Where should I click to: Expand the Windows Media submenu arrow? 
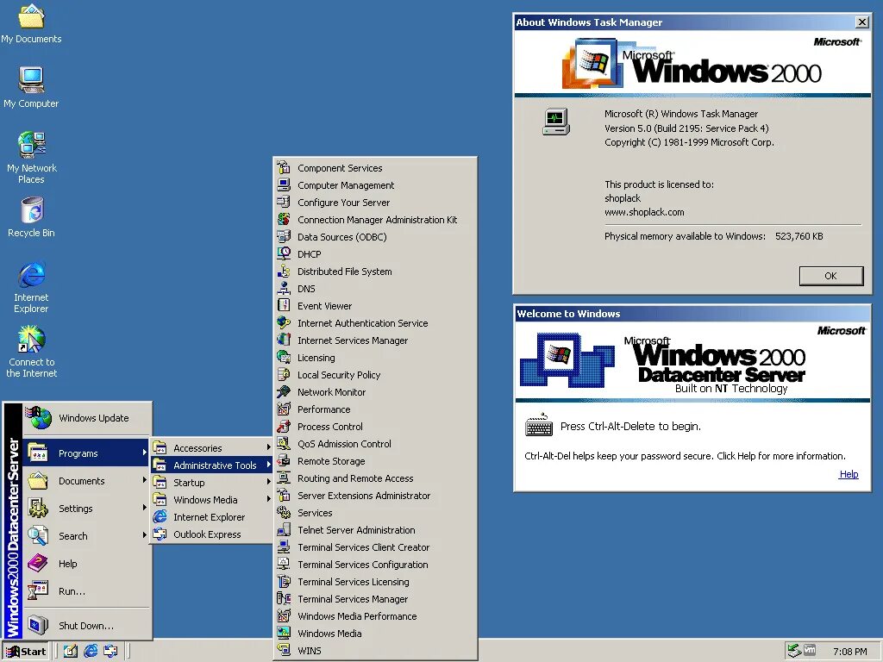pyautogui.click(x=269, y=499)
